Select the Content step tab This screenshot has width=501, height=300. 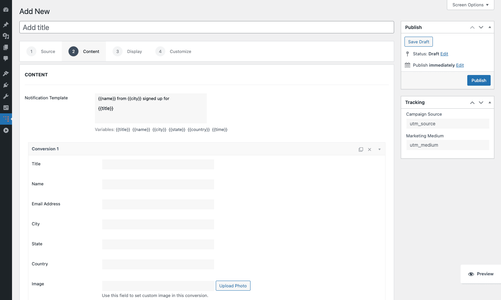[x=84, y=51]
